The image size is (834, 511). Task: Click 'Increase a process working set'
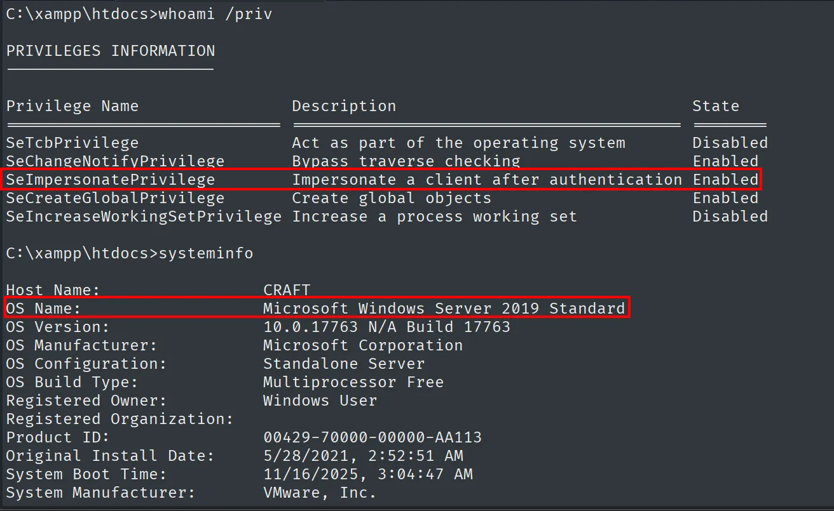[434, 216]
